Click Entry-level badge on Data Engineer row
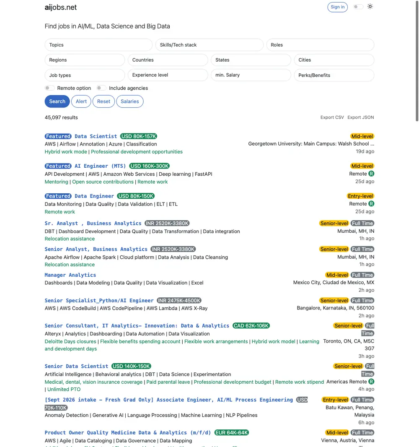This screenshot has height=447, width=419. (360, 196)
